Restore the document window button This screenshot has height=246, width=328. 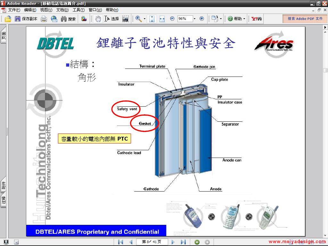[319, 10]
